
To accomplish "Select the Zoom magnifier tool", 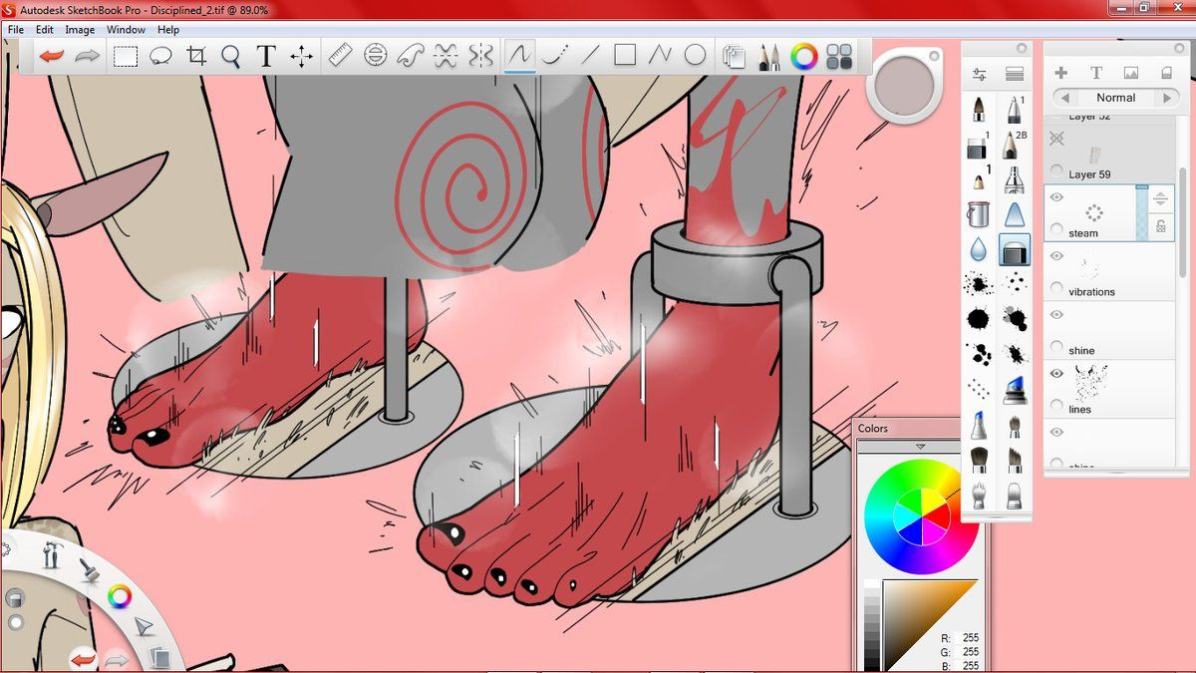I will (x=231, y=56).
